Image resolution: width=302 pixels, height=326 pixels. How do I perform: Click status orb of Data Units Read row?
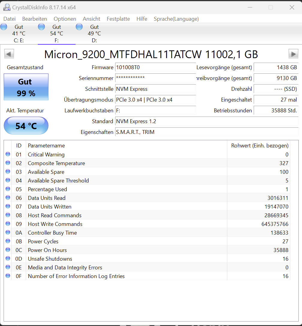point(8,197)
